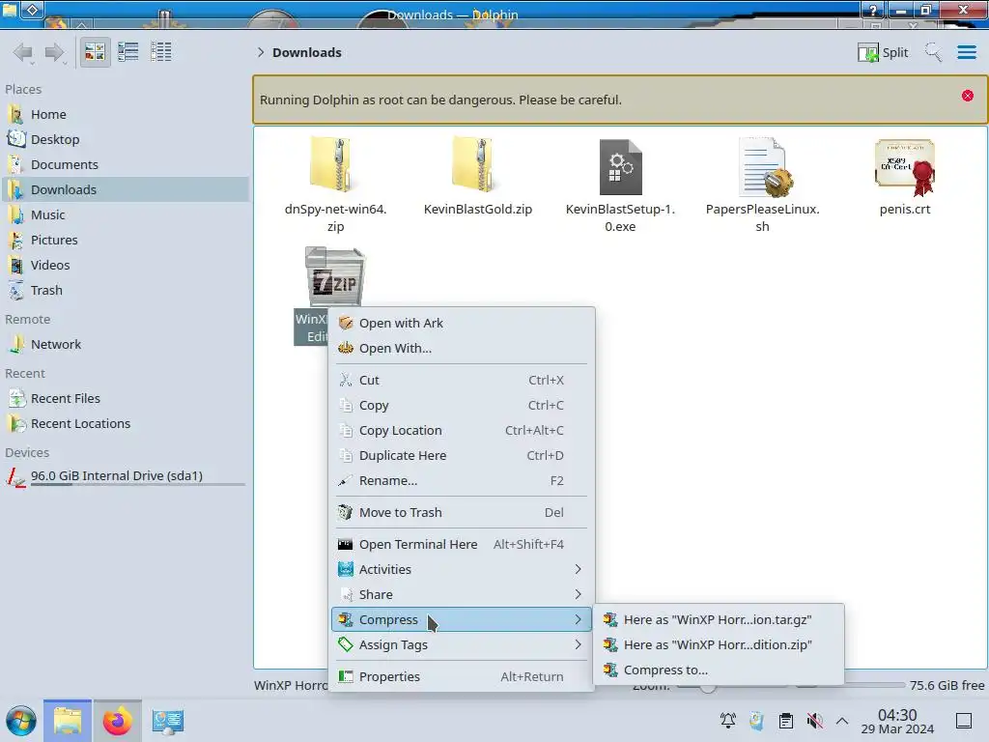This screenshot has height=742, width=989.
Task: Click the Downloads breadcrumb
Action: click(307, 52)
